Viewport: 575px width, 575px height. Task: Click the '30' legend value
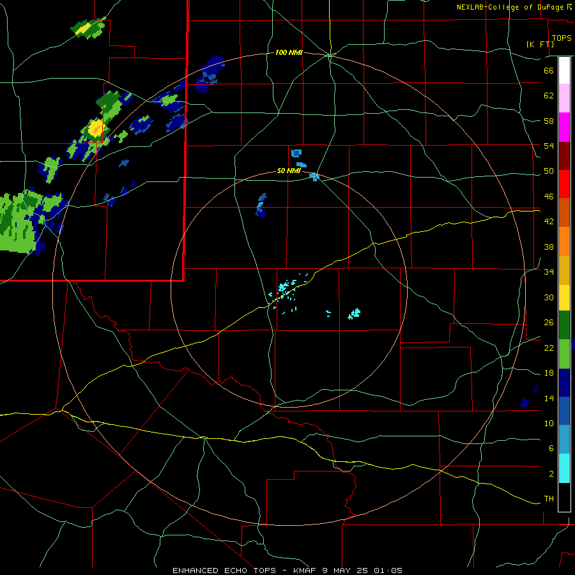click(x=549, y=297)
